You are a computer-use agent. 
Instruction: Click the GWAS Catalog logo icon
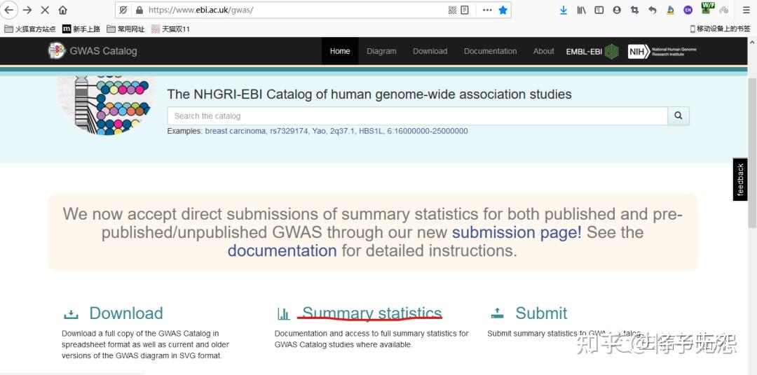click(57, 50)
